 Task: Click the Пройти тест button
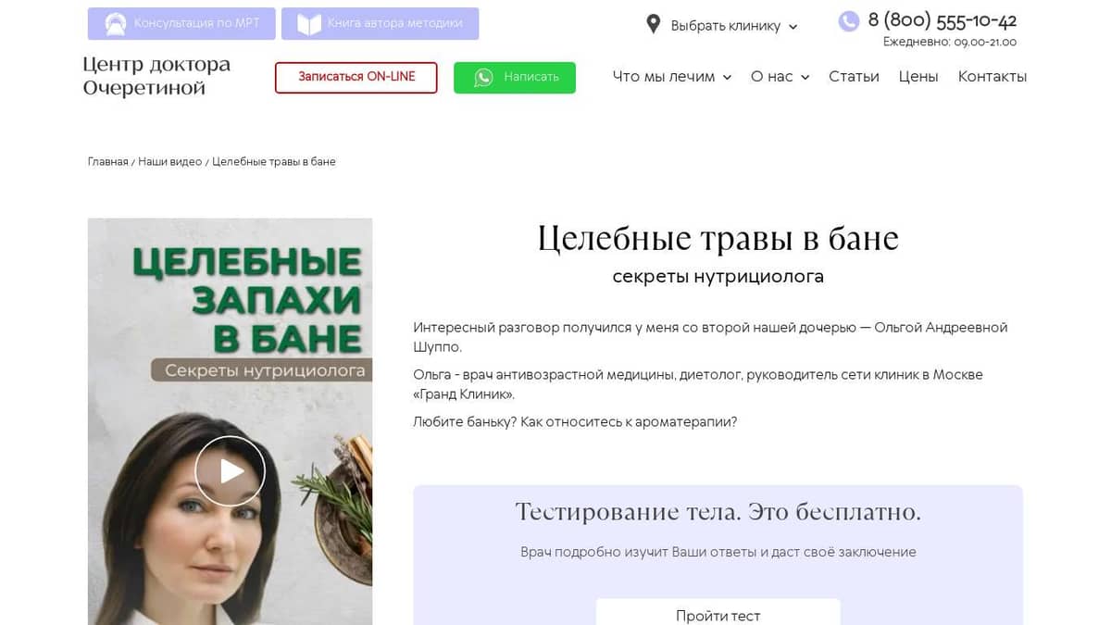[718, 613]
